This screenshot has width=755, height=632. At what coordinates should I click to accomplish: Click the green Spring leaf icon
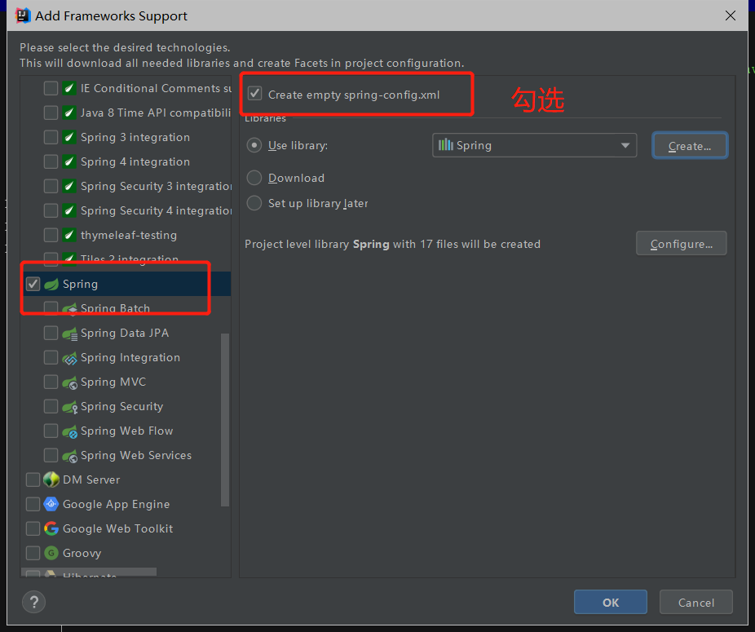tap(51, 285)
